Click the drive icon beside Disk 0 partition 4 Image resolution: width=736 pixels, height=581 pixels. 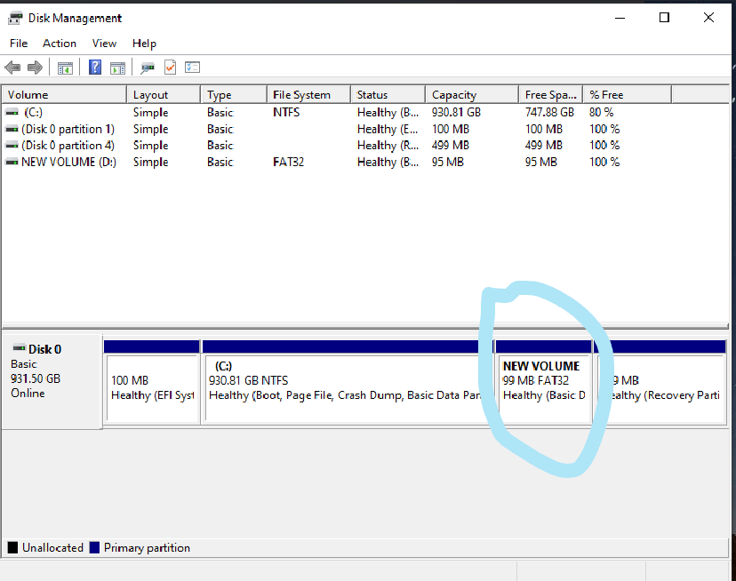tap(12, 146)
